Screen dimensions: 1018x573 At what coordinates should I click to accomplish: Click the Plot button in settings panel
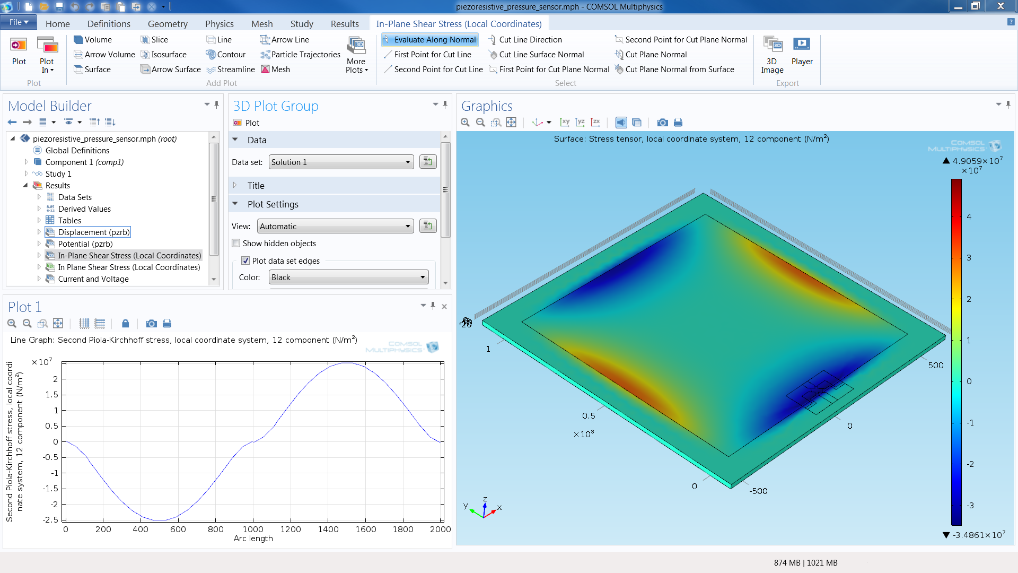click(x=247, y=123)
